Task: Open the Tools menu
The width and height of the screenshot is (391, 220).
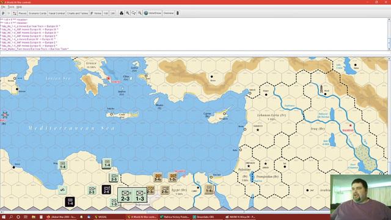Action: (x=11, y=7)
